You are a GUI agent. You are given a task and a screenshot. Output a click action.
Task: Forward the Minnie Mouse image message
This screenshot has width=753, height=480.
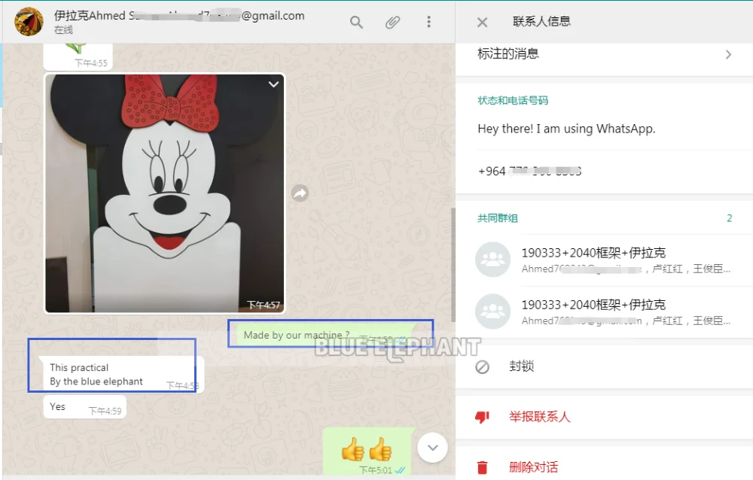tap(300, 193)
